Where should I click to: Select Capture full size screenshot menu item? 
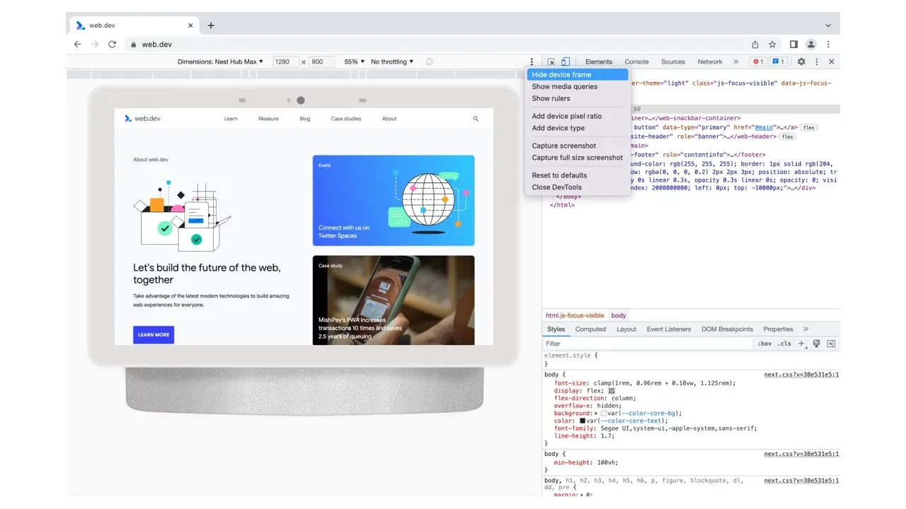[577, 158]
